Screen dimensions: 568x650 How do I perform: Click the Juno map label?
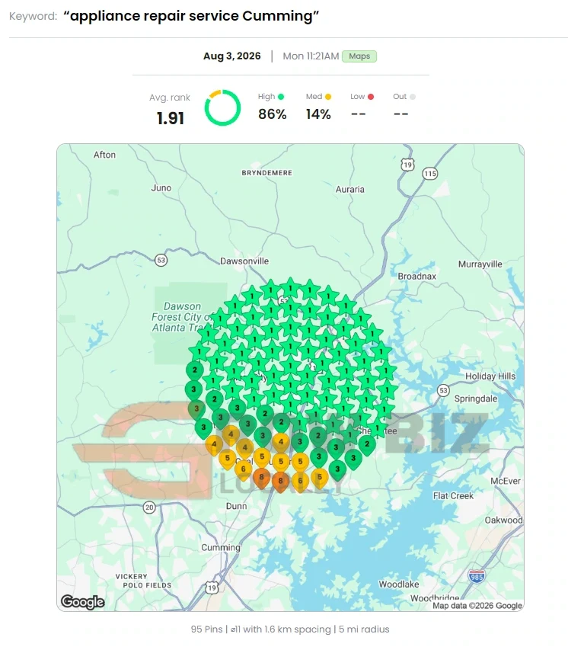(x=161, y=187)
